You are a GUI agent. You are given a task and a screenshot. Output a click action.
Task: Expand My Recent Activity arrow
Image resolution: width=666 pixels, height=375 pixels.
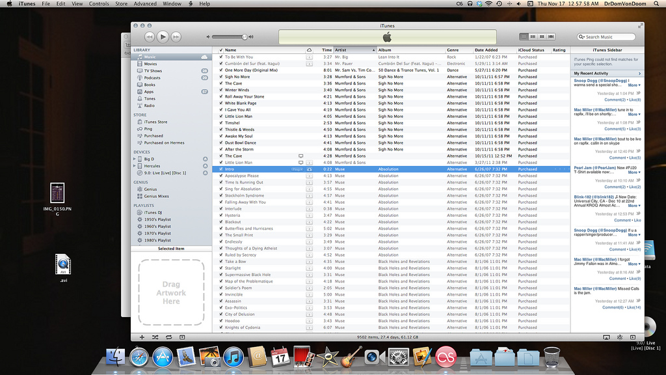(x=640, y=74)
